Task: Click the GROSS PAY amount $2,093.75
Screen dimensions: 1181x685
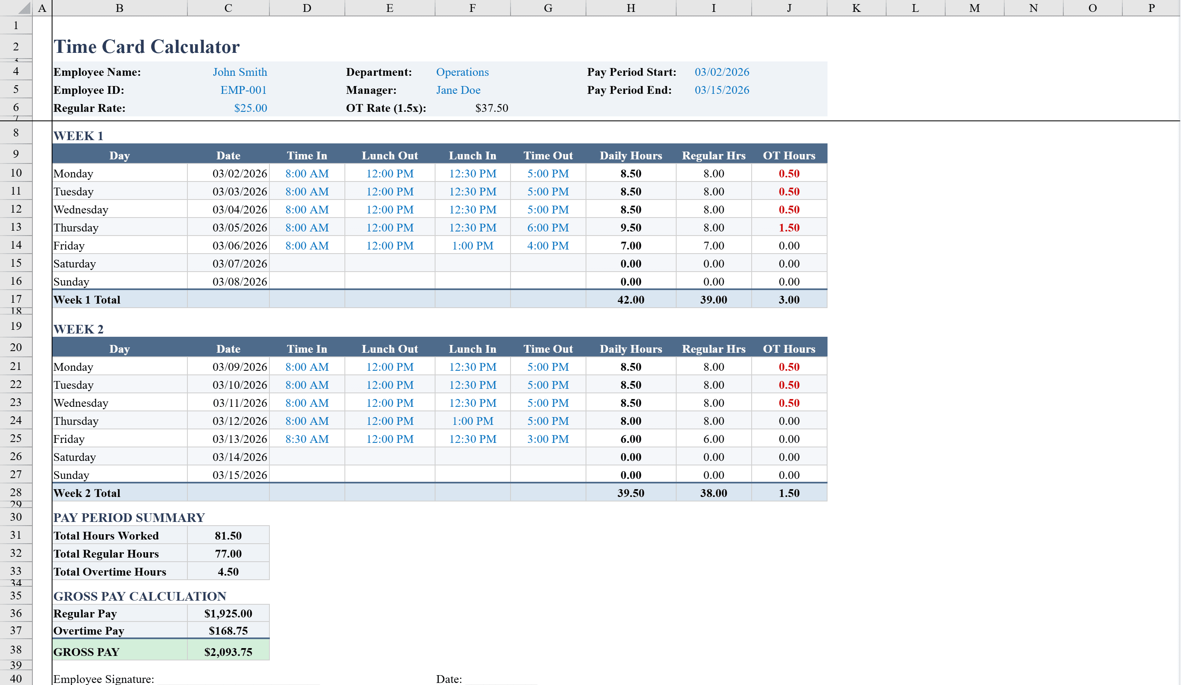Action: pyautogui.click(x=228, y=651)
